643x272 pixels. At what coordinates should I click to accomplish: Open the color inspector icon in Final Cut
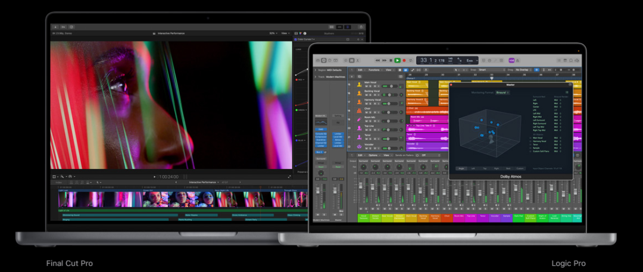[301, 33]
